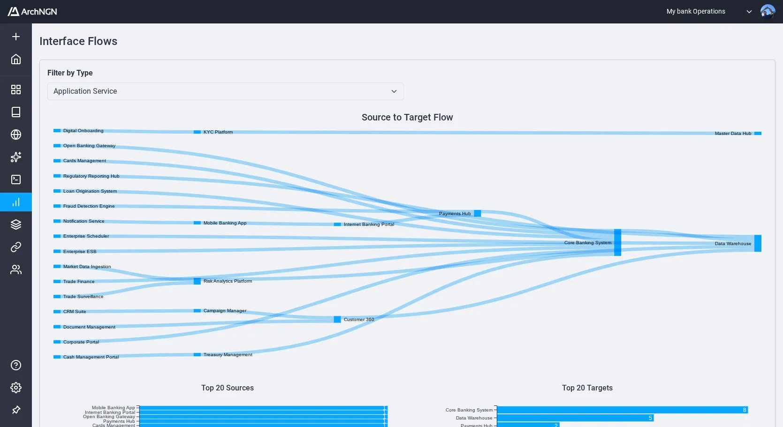This screenshot has height=427, width=783.
Task: Pin the sidebar using the pin icon
Action: point(16,410)
